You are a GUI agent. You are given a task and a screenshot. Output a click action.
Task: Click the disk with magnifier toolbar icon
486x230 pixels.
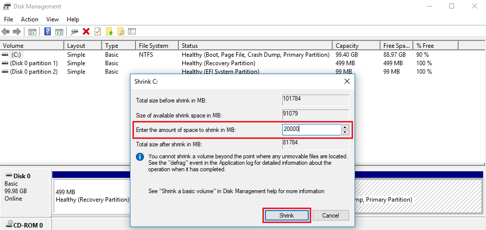74,32
